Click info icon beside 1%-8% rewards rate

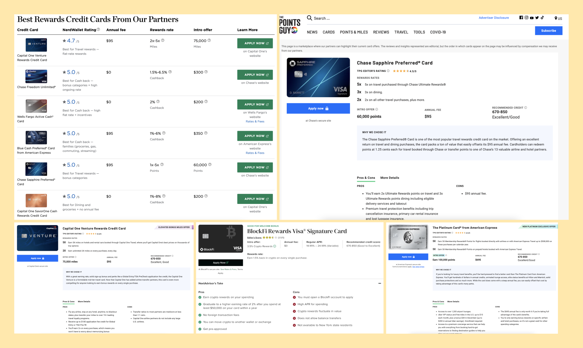tap(164, 196)
